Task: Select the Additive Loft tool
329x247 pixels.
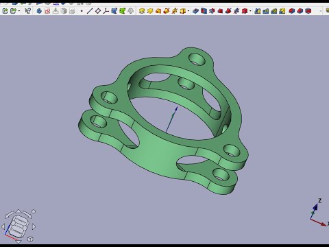Action: (158, 11)
